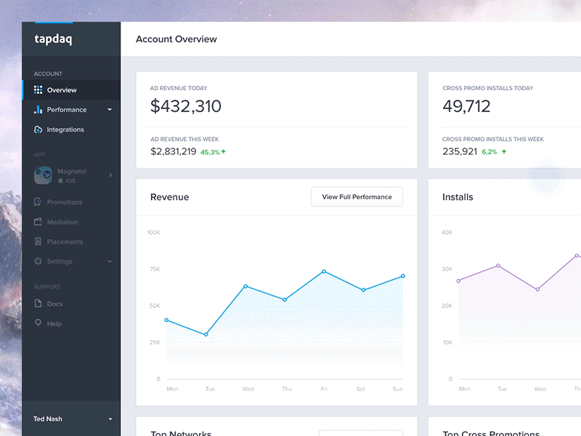The width and height of the screenshot is (581, 436).
Task: Select the Wednesday point on Revenue chart
Action: tap(245, 286)
